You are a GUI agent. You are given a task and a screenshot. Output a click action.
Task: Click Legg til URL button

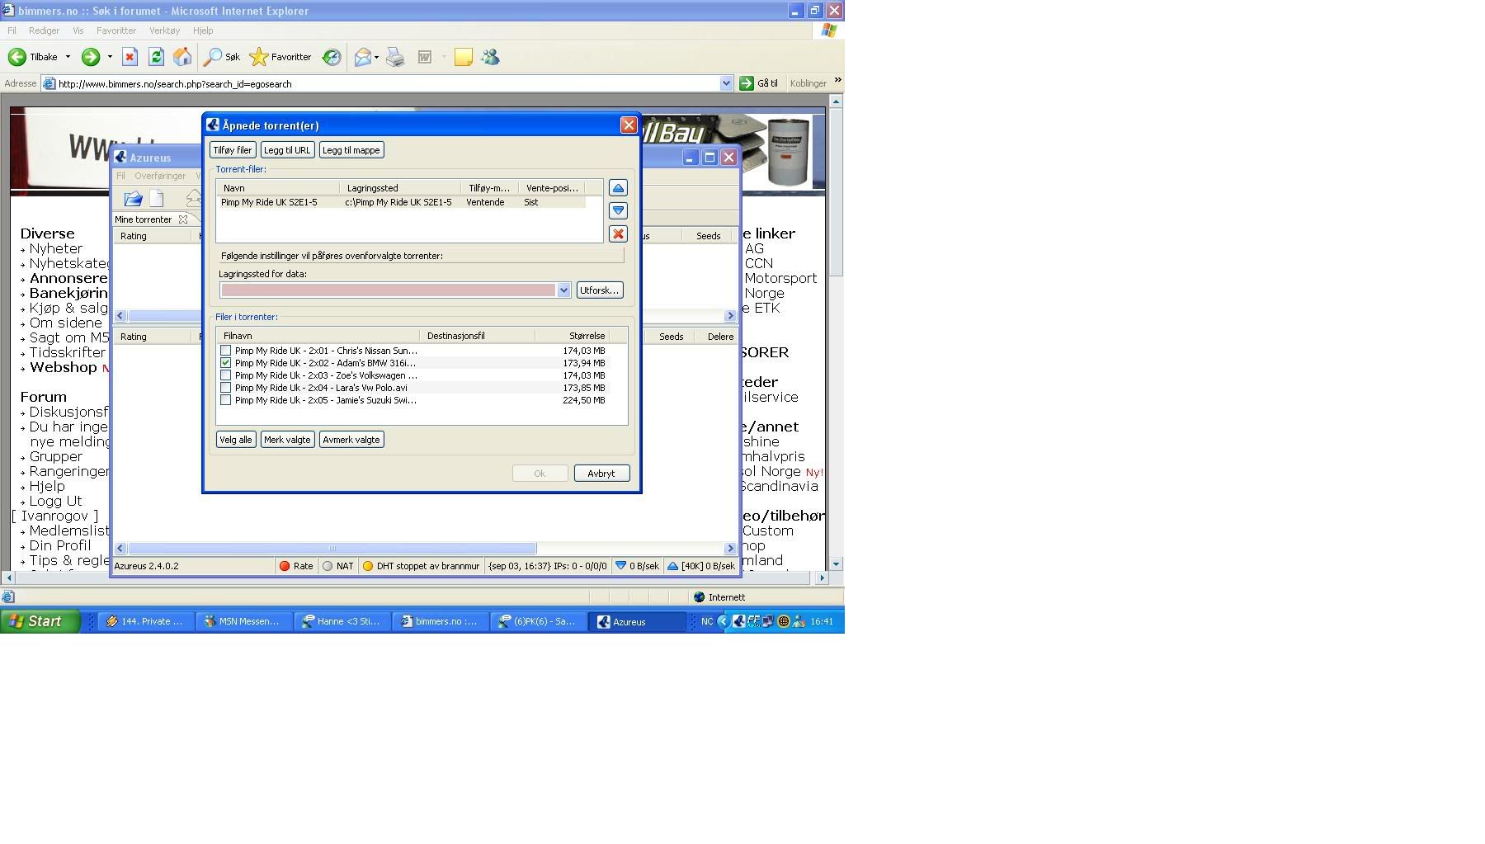pos(287,150)
